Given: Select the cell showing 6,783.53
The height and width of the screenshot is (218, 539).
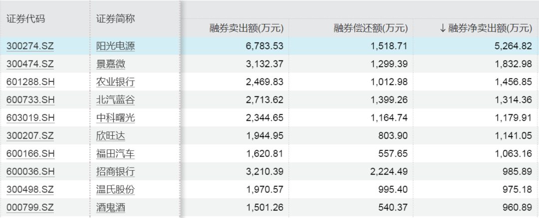Looking at the screenshot, I should 235,46.
